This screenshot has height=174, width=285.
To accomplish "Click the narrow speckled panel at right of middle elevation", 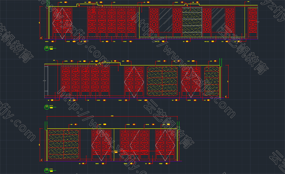I will (211, 82).
